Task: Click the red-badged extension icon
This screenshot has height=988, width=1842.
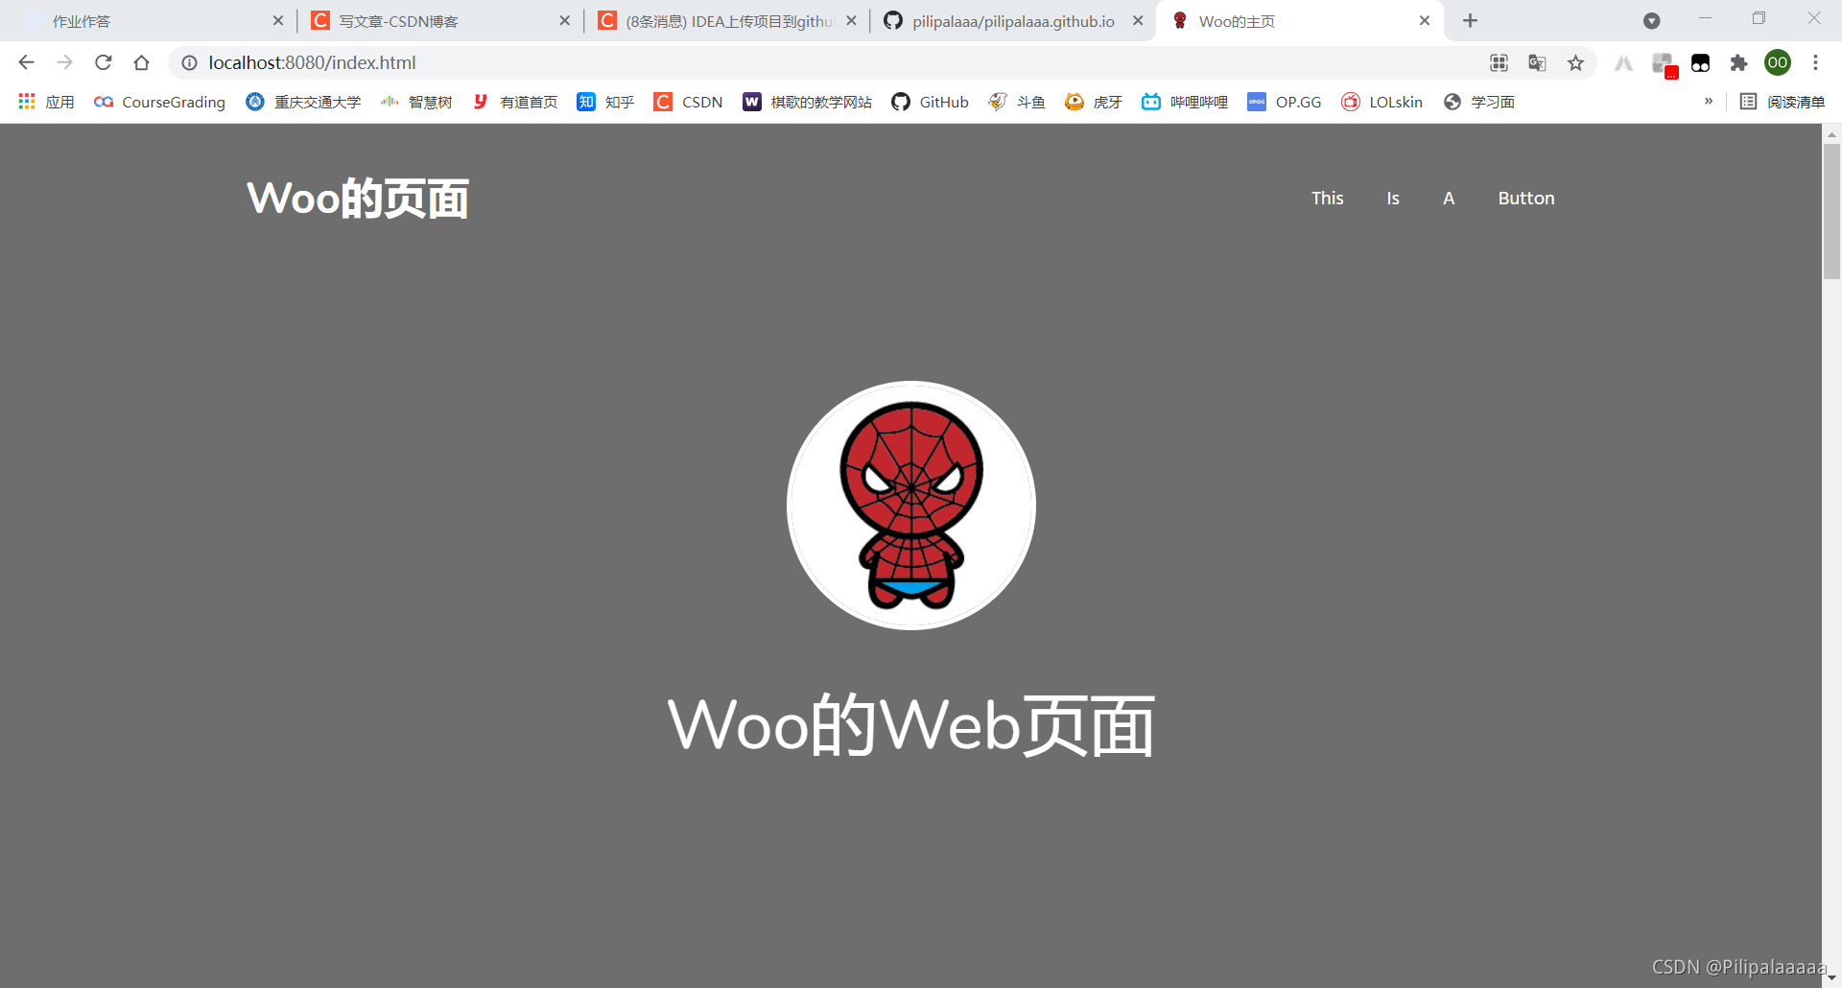Action: (1664, 63)
